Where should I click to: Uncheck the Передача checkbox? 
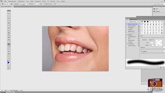(x=127, y=35)
